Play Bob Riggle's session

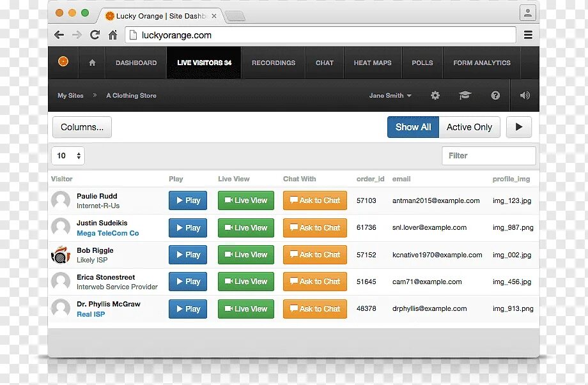[x=188, y=255]
